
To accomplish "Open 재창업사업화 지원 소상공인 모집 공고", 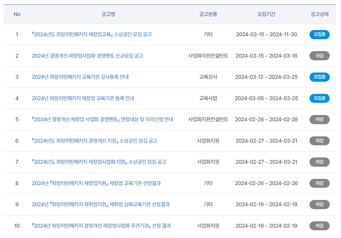I will coord(99,162).
